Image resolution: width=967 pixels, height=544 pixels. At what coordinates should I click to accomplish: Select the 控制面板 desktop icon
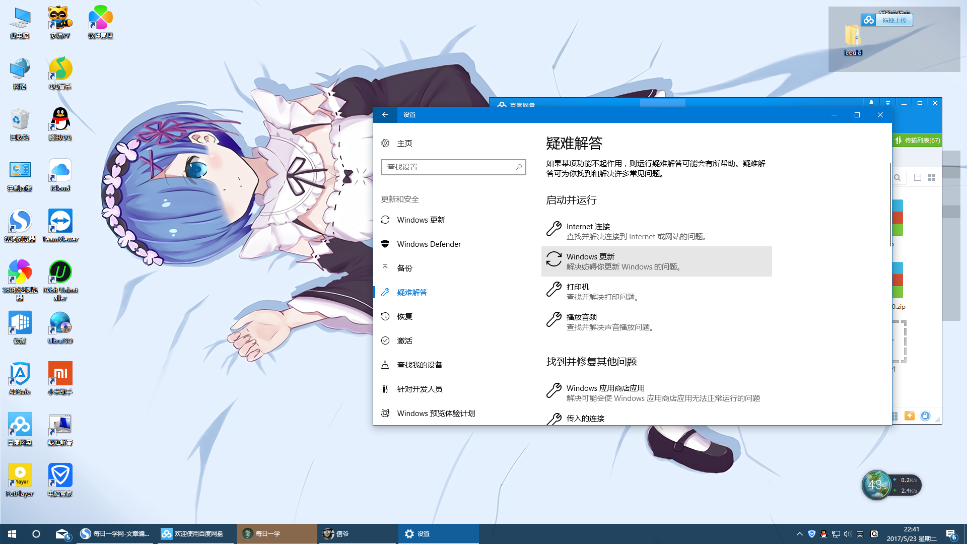(20, 176)
